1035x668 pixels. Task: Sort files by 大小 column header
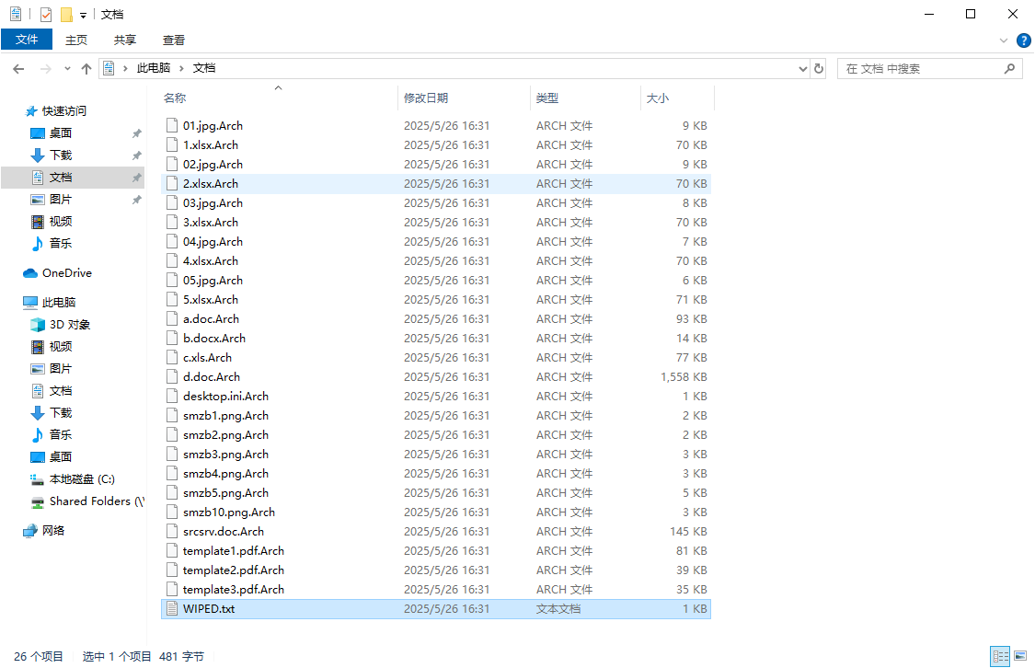point(658,98)
